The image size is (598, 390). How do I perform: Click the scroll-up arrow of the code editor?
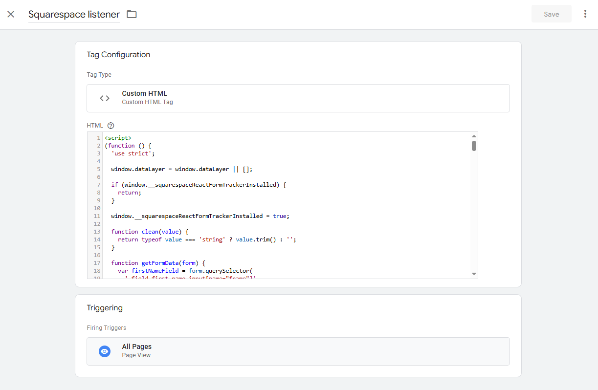[474, 136]
